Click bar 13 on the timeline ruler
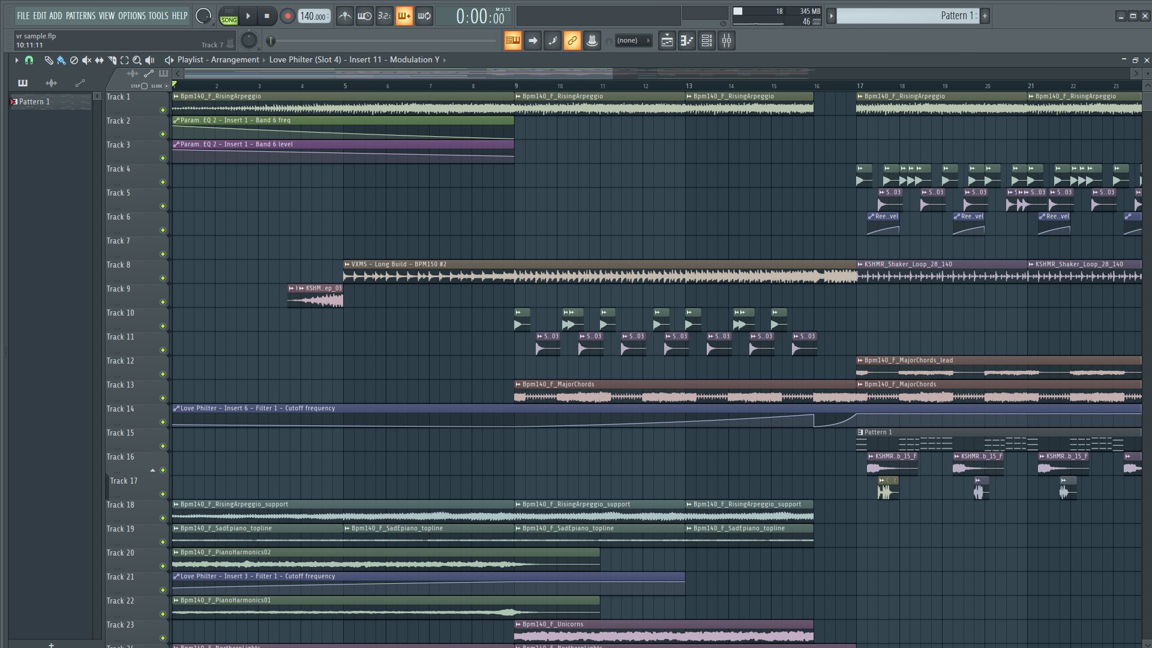This screenshot has width=1152, height=648. pyautogui.click(x=689, y=86)
